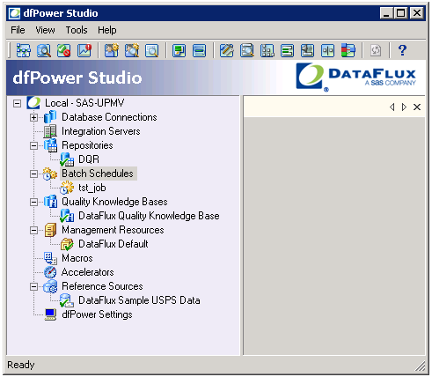This screenshot has width=432, height=377.
Task: Collapse the Repositories node
Action: (x=33, y=145)
